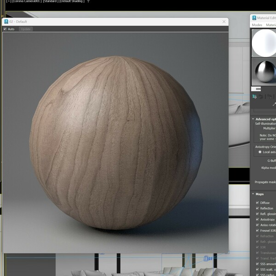
Task: Open the Default Shading viewport menu
Action: (72, 1)
